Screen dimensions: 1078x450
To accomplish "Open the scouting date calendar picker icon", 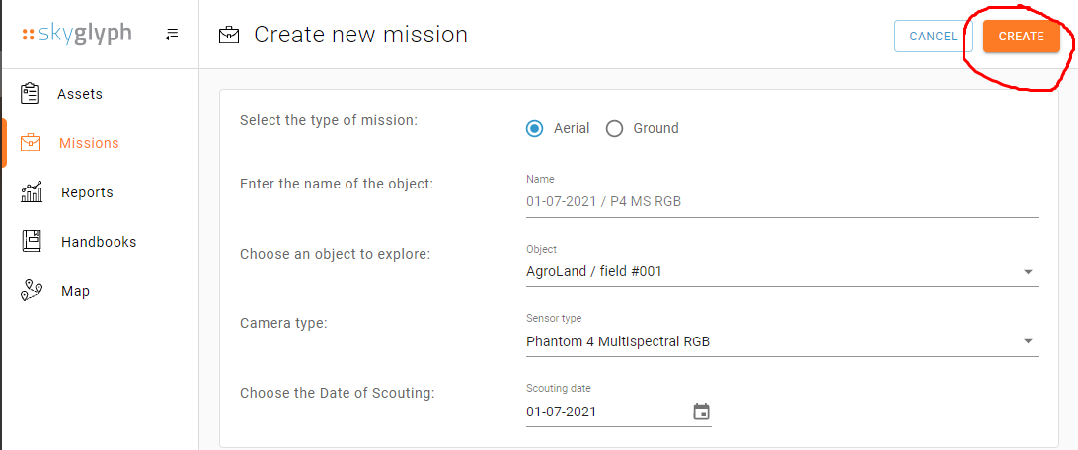I will point(701,412).
